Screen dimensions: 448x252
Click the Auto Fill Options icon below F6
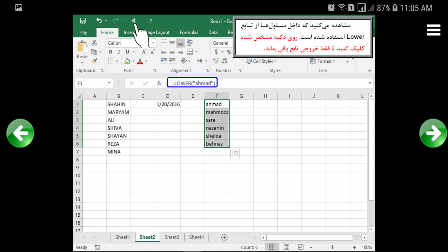(235, 153)
